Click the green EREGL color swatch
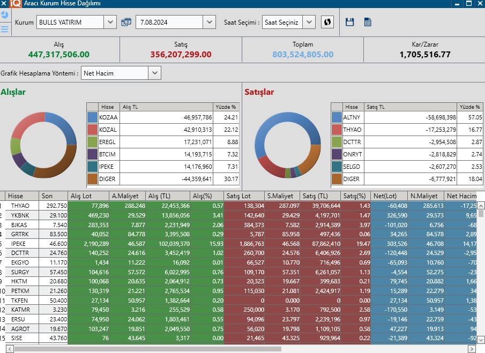 (93, 142)
